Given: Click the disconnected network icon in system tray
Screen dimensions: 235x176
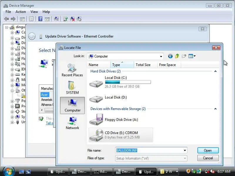Looking at the screenshot, I should click(x=207, y=171).
